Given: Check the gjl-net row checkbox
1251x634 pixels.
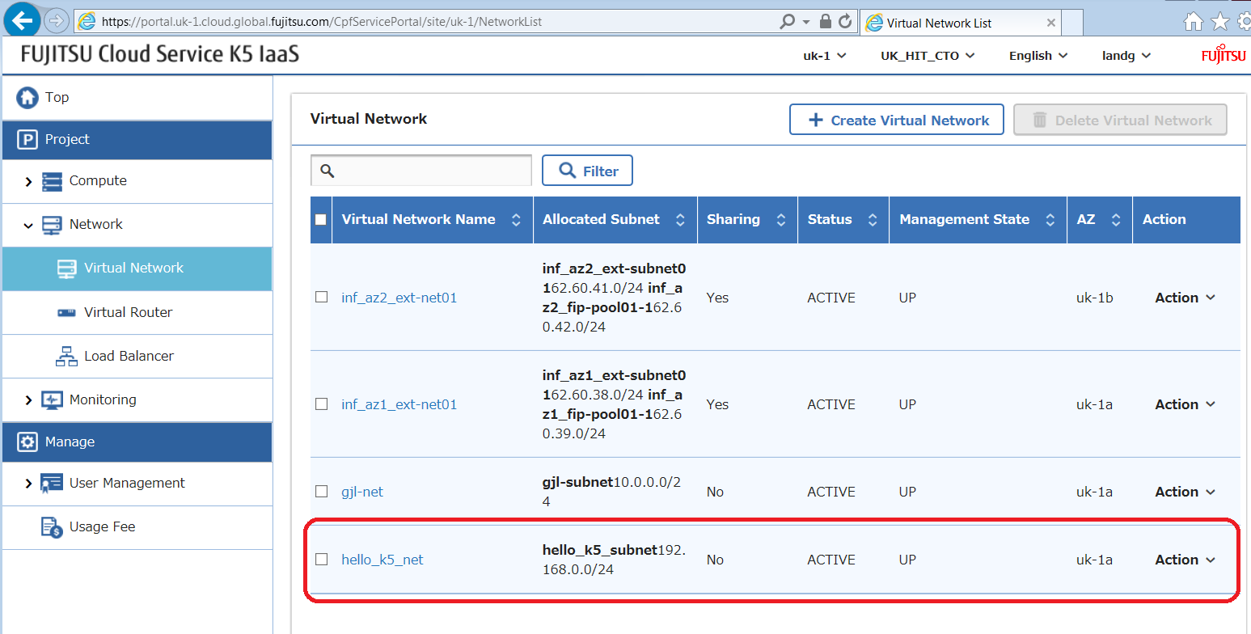Looking at the screenshot, I should (x=321, y=491).
